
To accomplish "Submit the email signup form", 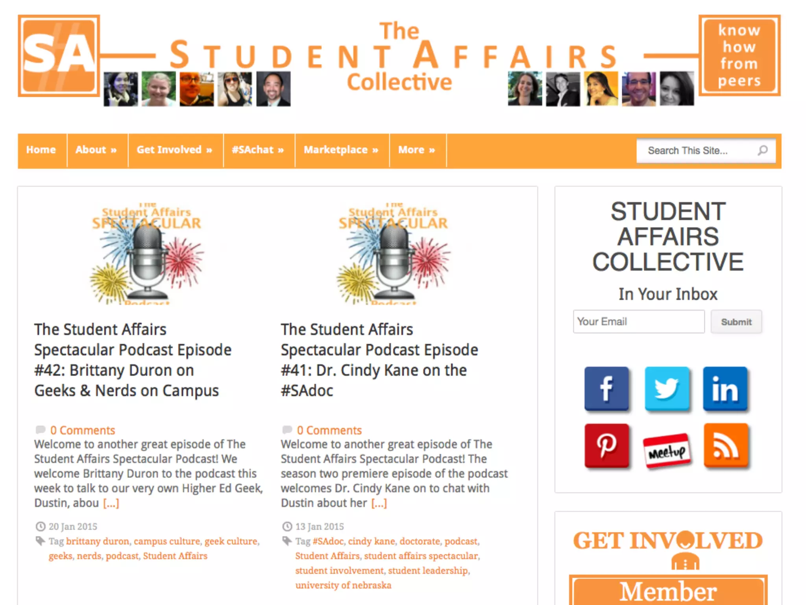I will pyautogui.click(x=736, y=322).
